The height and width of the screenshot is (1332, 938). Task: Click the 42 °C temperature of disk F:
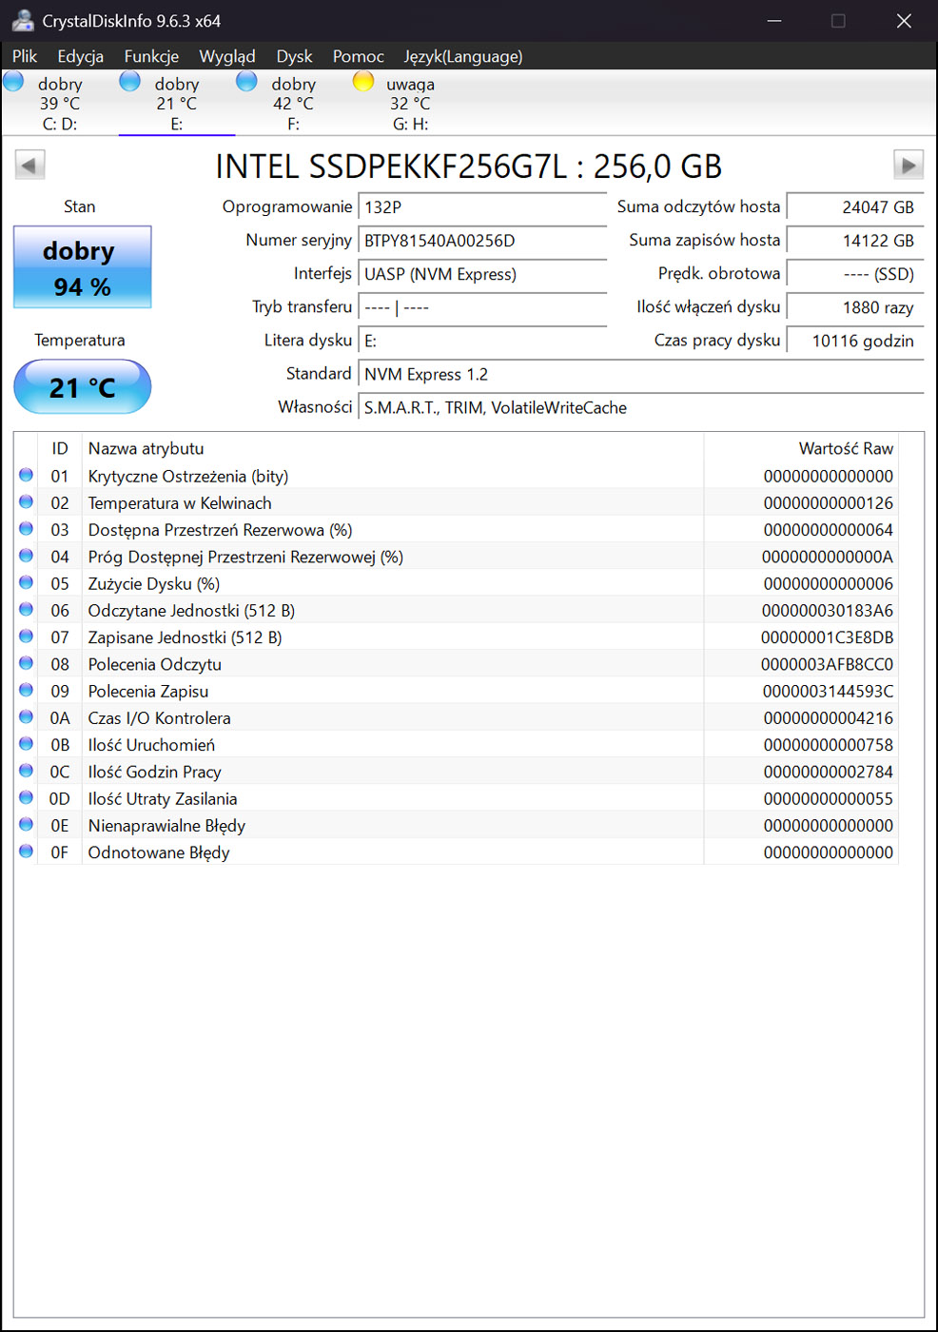(x=293, y=104)
